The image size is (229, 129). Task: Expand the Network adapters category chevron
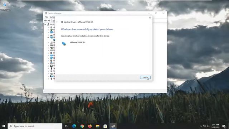click(48, 58)
